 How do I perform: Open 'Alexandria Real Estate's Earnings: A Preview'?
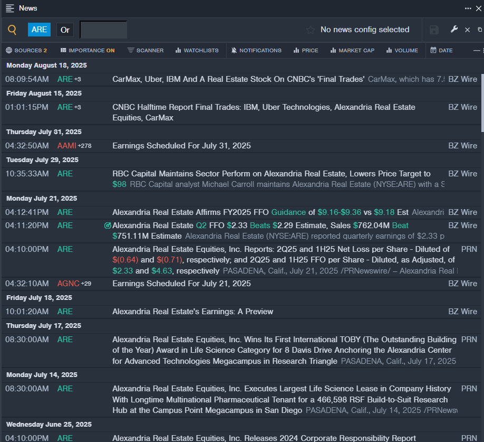click(192, 312)
